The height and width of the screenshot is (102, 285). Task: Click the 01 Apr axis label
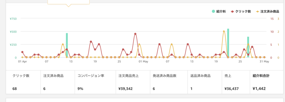click(x=23, y=62)
